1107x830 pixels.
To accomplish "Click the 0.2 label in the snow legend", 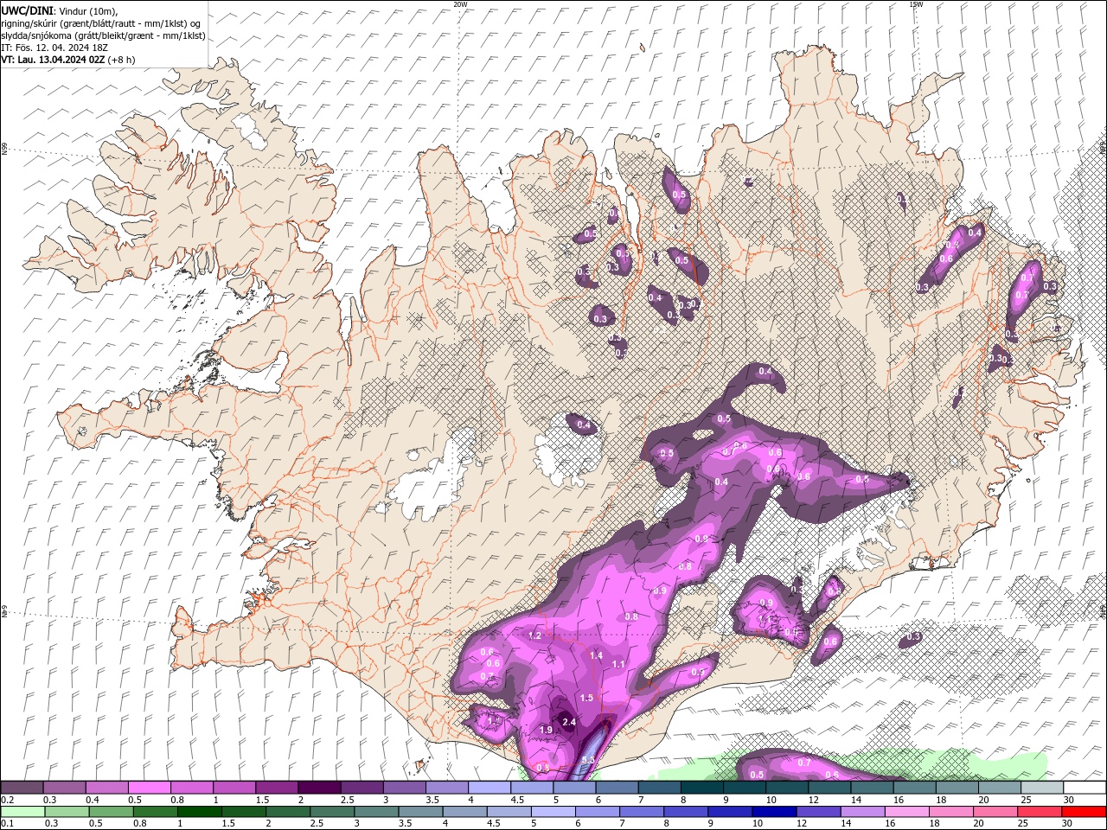I will (x=7, y=800).
